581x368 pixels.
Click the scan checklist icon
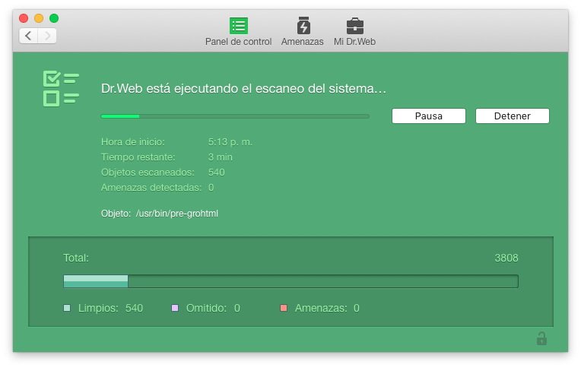pyautogui.click(x=61, y=88)
